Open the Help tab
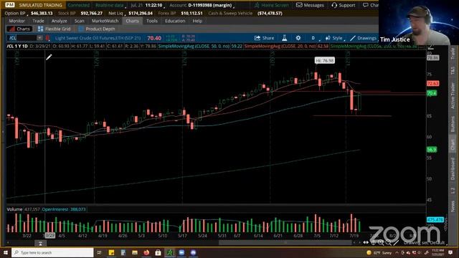The height and width of the screenshot is (258, 459). pyautogui.click(x=197, y=21)
